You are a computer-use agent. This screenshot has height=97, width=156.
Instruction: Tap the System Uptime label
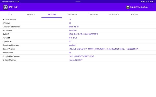click(x=9, y=60)
